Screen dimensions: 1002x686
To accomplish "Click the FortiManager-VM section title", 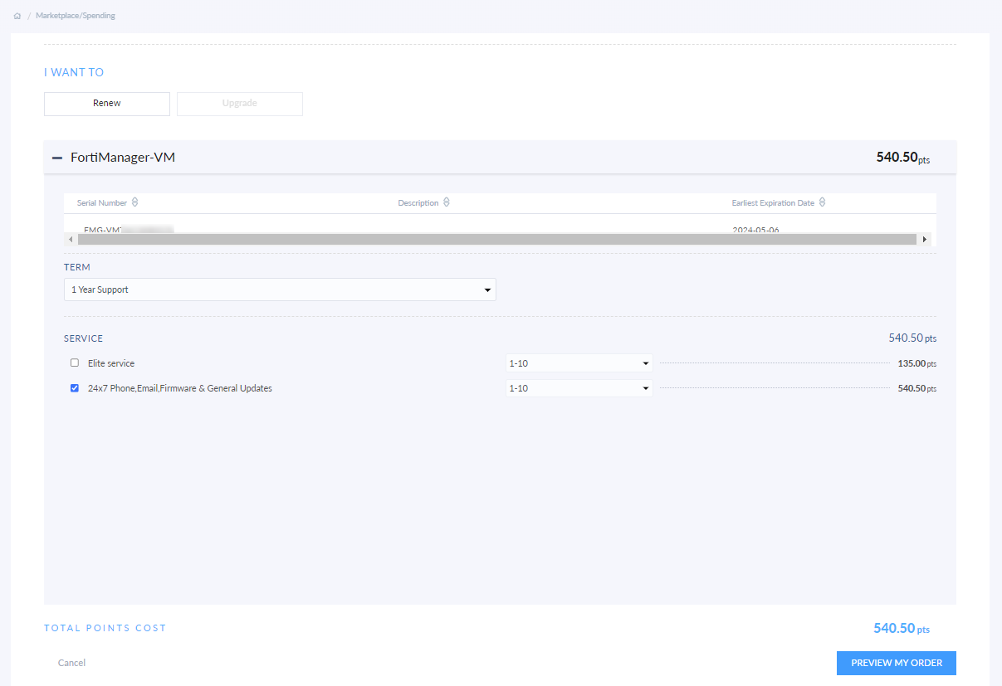I will click(x=123, y=157).
